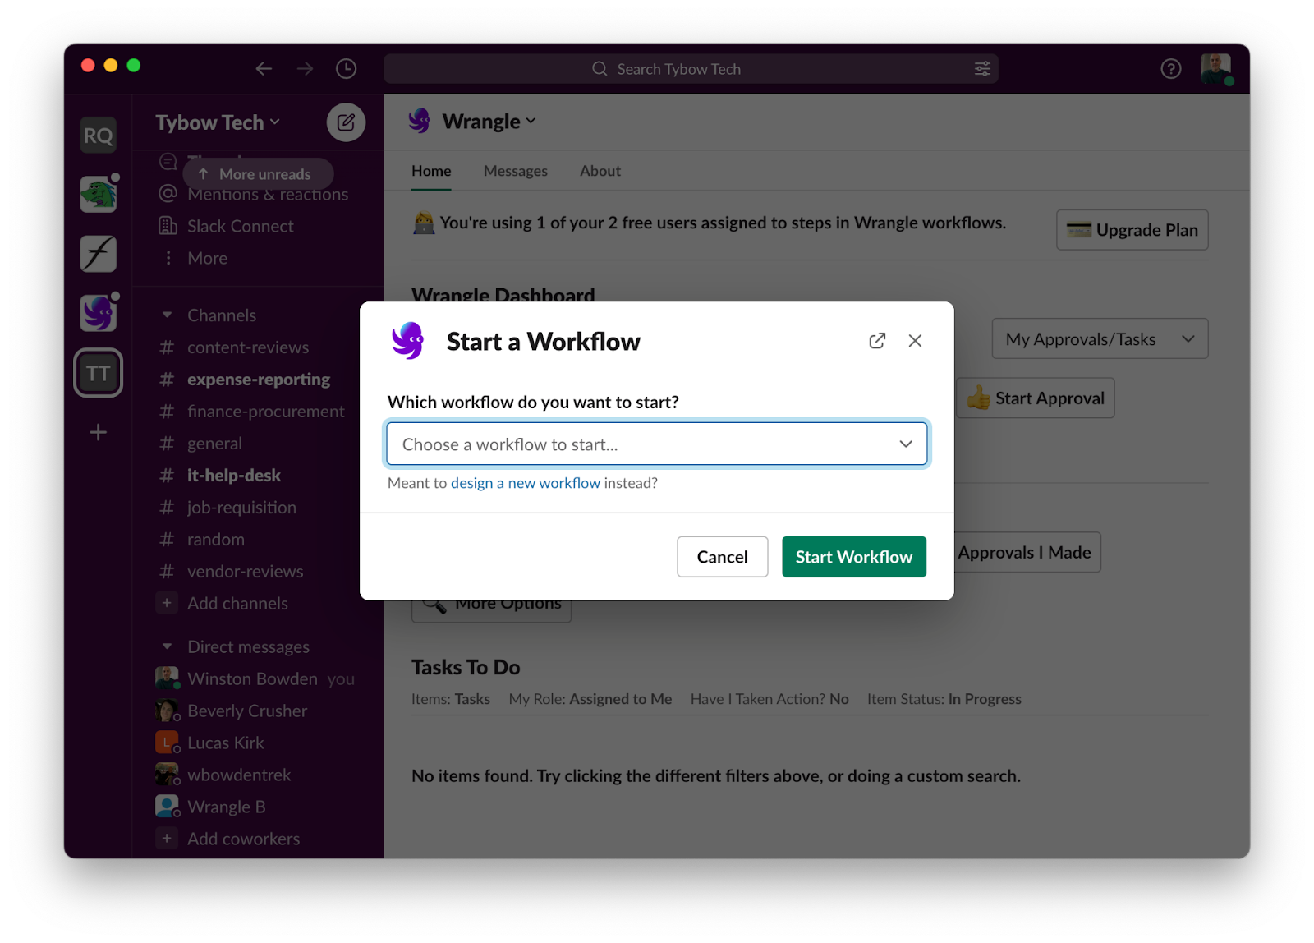Select the TT workspace icon
The height and width of the screenshot is (943, 1314).
[x=99, y=373]
